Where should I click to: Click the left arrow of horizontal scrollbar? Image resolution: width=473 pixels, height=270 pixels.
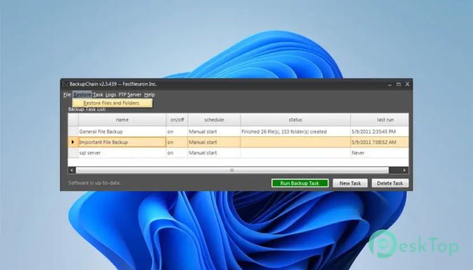72,170
